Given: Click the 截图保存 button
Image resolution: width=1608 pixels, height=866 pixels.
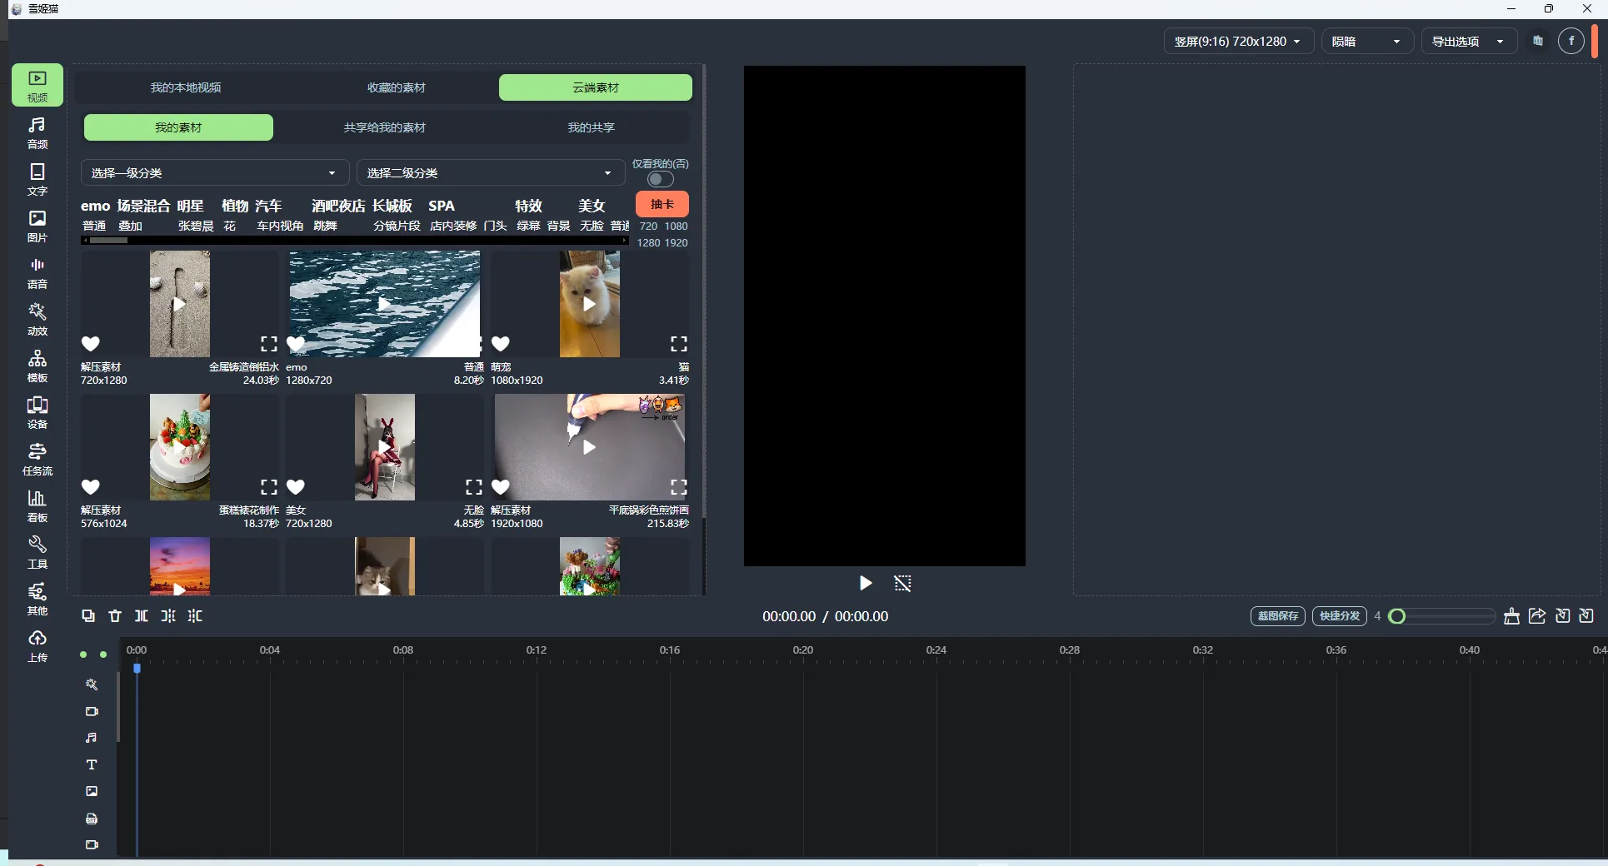Looking at the screenshot, I should coord(1277,616).
